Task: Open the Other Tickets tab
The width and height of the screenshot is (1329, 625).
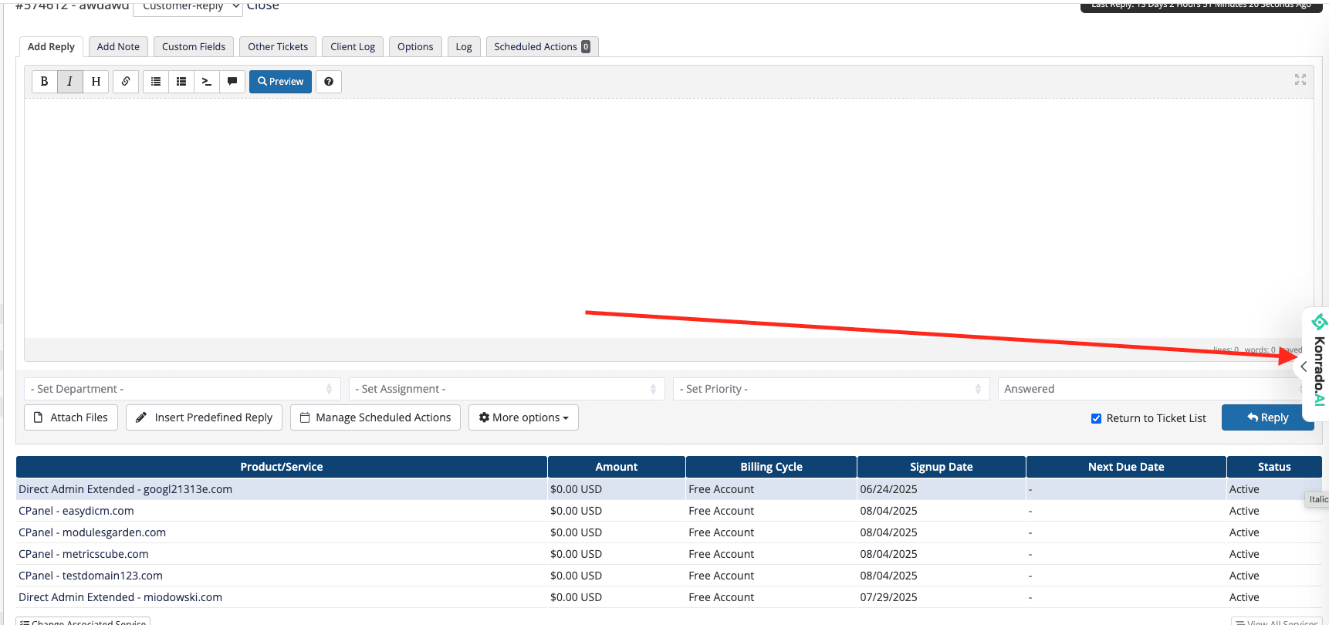Action: [x=278, y=46]
